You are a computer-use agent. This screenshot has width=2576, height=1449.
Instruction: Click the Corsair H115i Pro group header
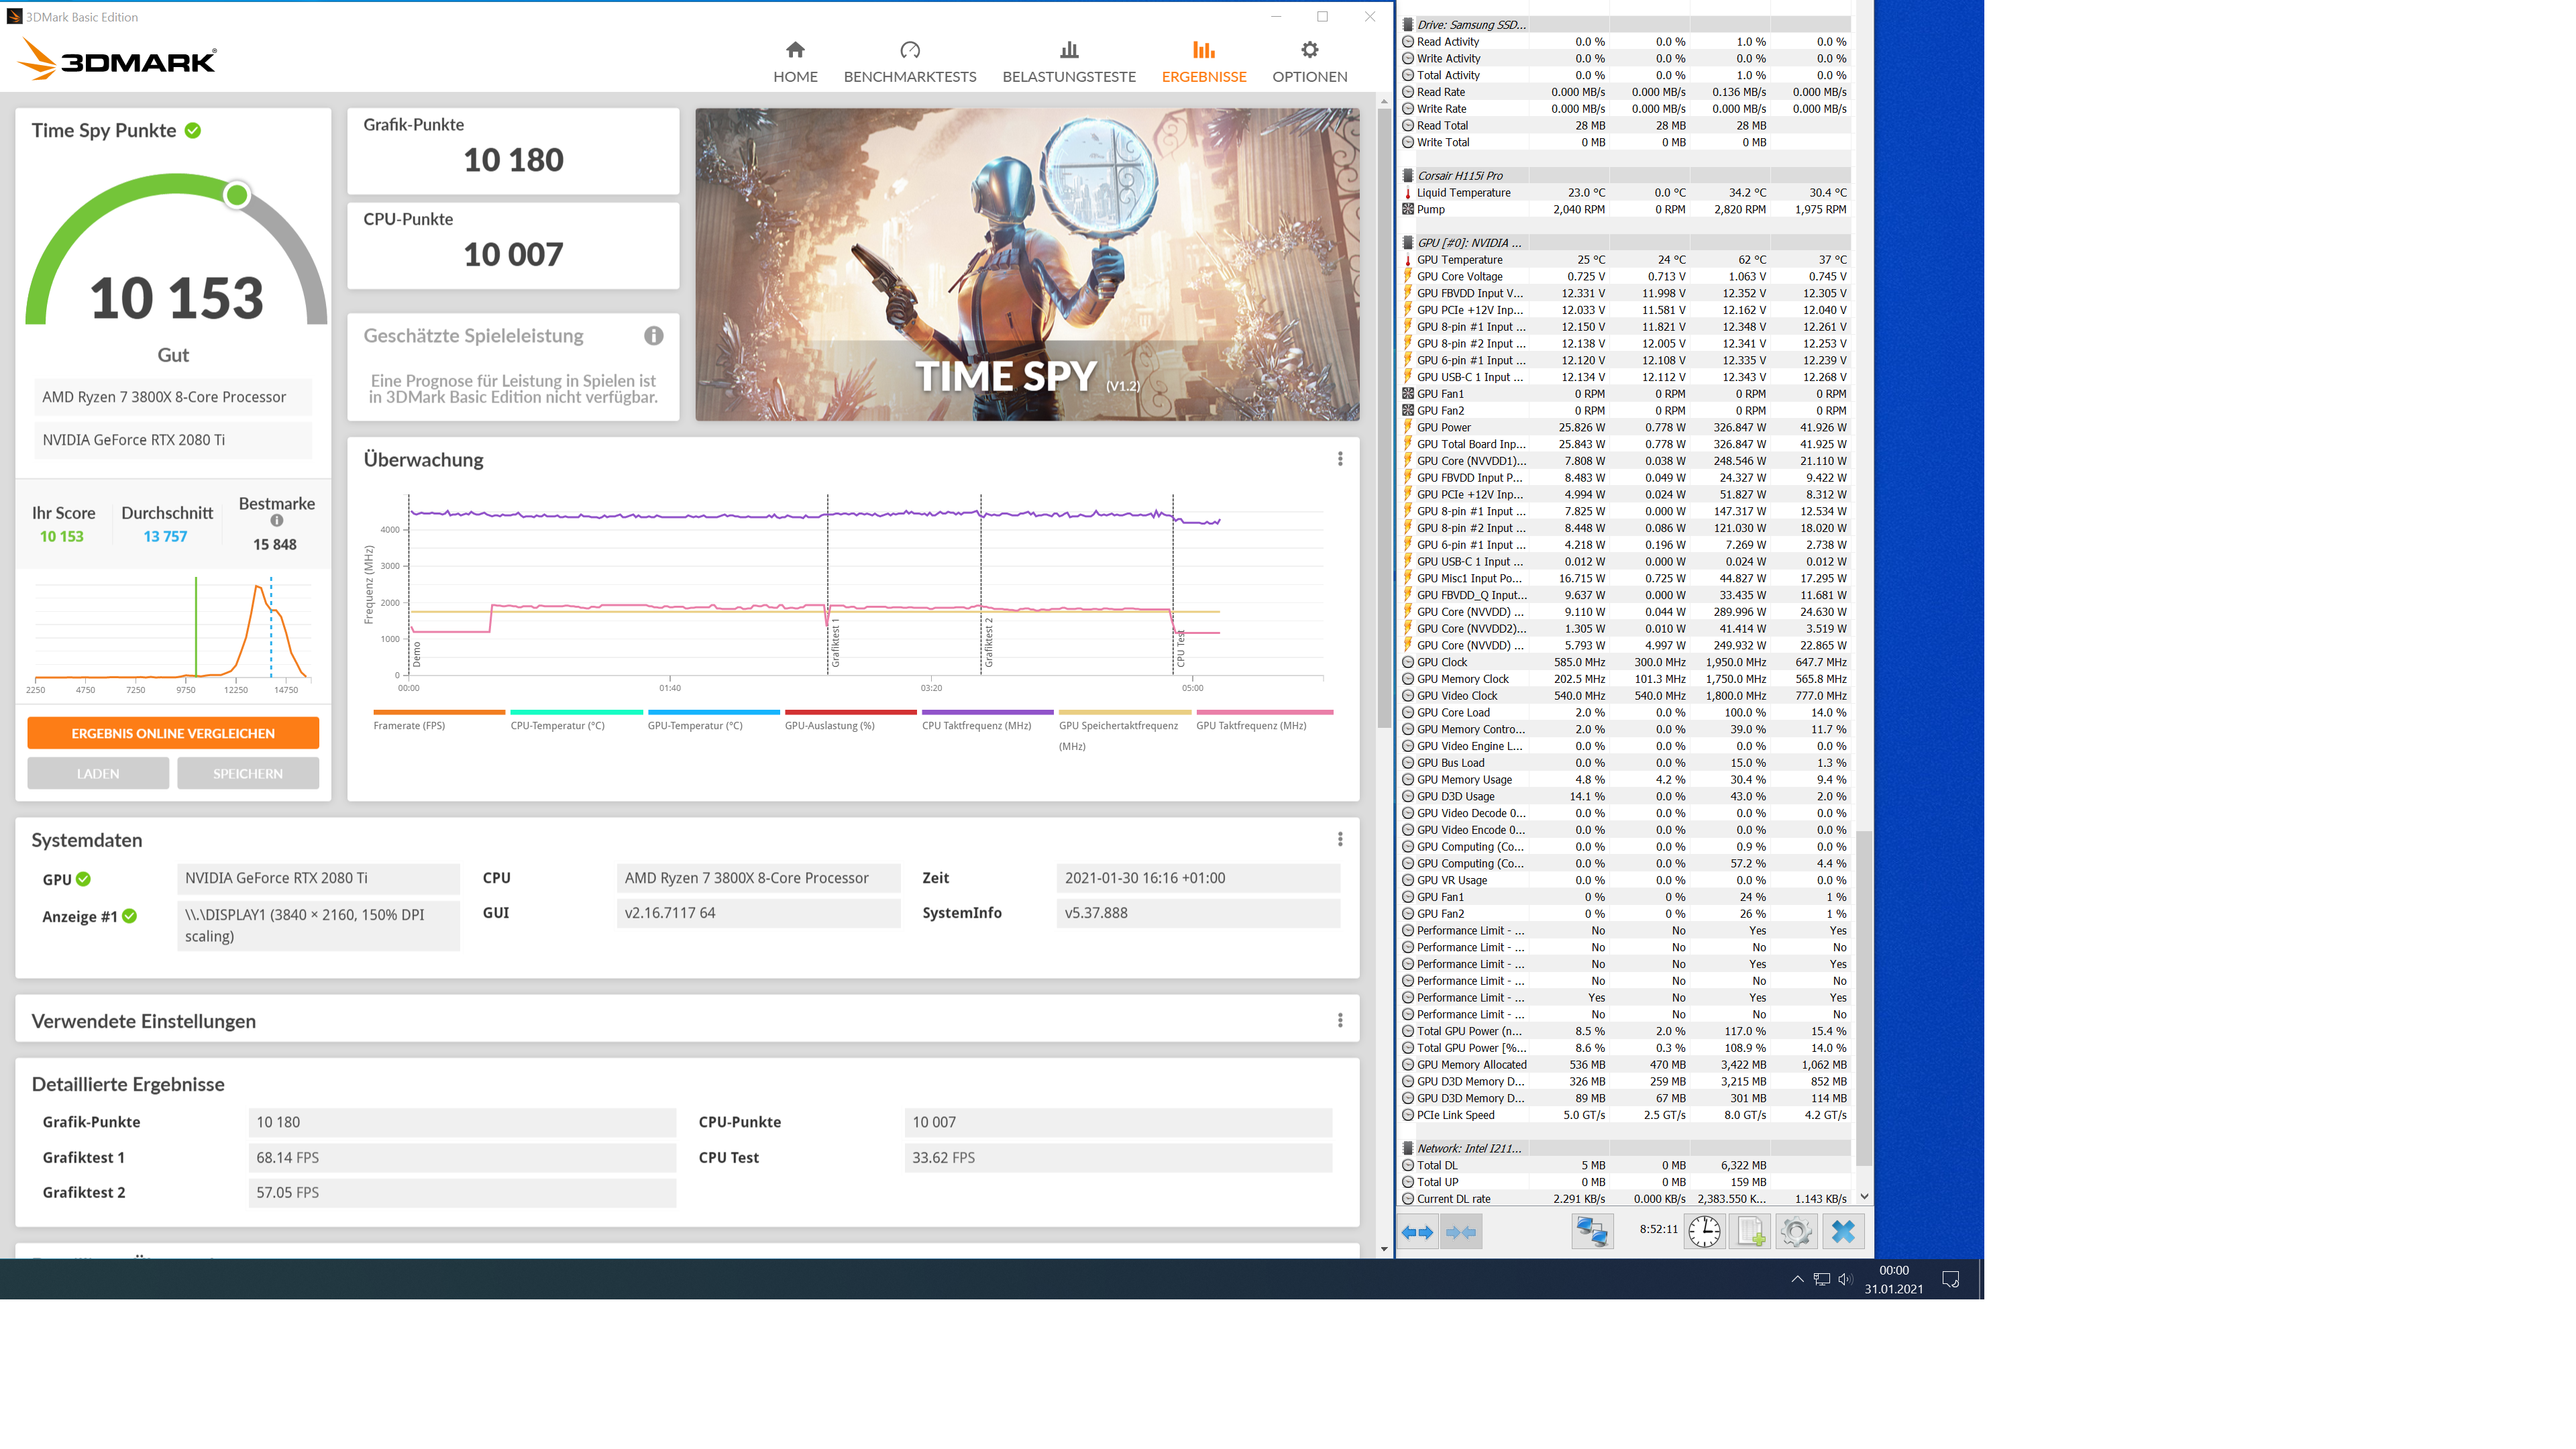(1459, 176)
